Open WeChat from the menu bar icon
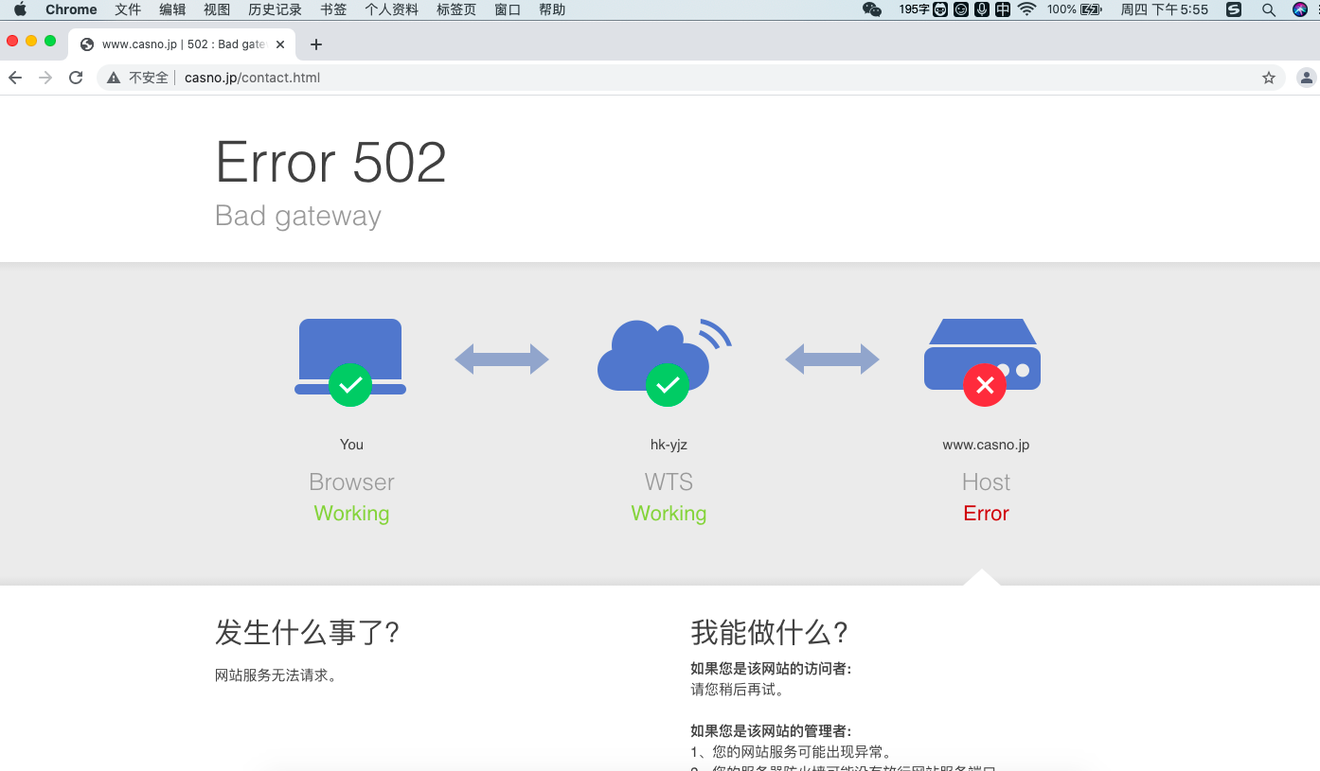This screenshot has height=771, width=1320. coord(871,9)
